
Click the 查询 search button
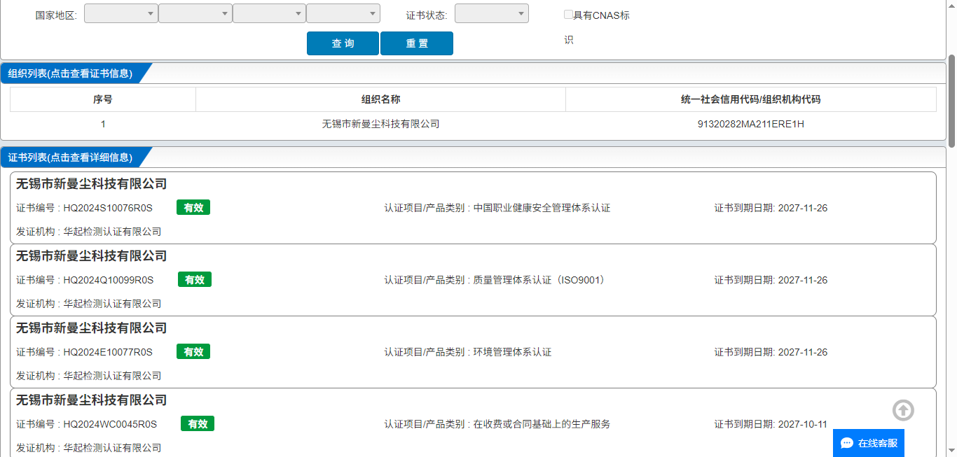click(343, 43)
